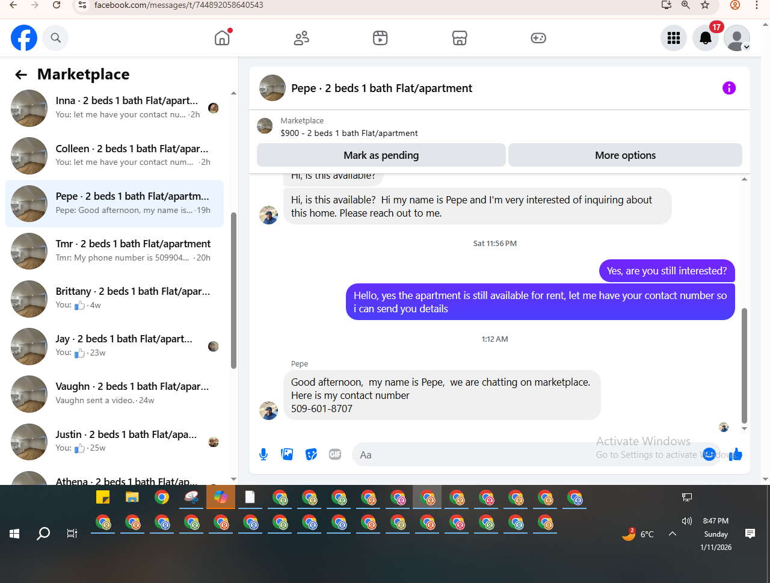Open conversation info purple icon
Screen dimensions: 770x583
point(729,88)
